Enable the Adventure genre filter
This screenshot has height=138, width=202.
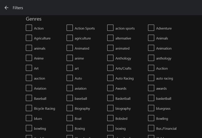[x=151, y=28]
